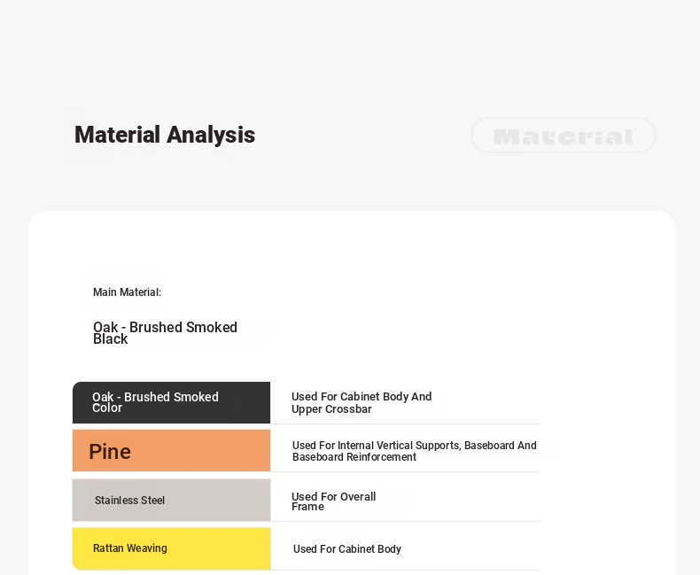The width and height of the screenshot is (700, 575).
Task: Click the Used For Overall Frame text
Action: coord(333,501)
